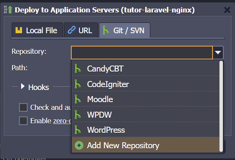Expand the Hooks section triangle
The width and height of the screenshot is (235, 160).
(22, 86)
